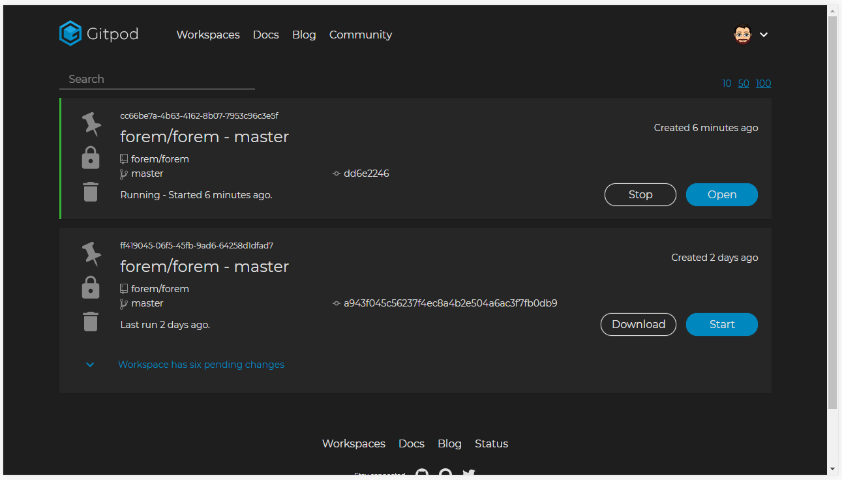Click forem/forem repository in stopped workspace
This screenshot has width=842, height=480.
tap(160, 289)
